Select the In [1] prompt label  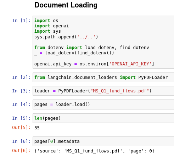click(21, 21)
